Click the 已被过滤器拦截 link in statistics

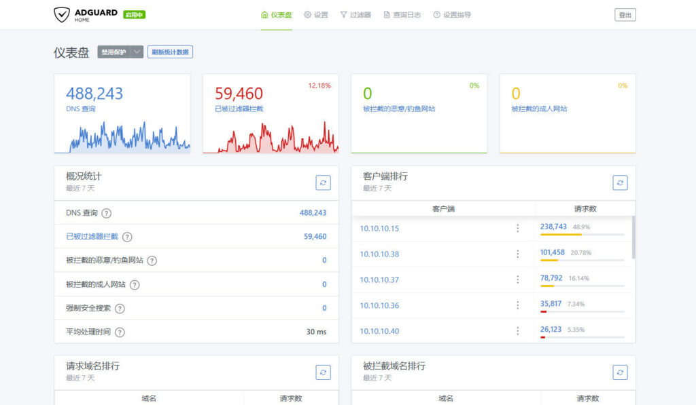click(x=92, y=237)
